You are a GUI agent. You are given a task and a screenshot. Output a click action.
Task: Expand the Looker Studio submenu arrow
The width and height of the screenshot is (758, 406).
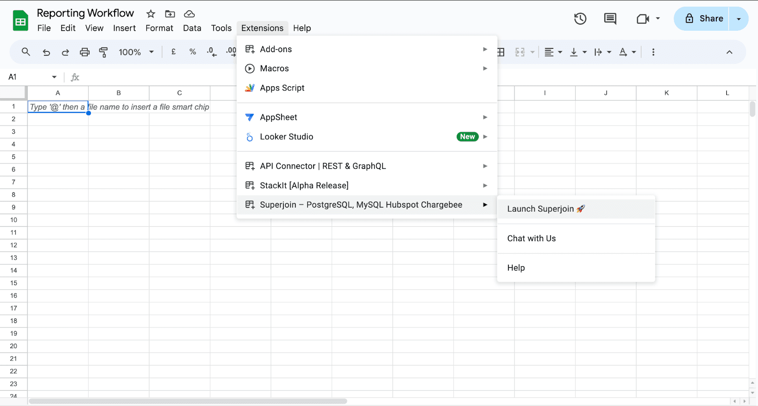pos(485,136)
